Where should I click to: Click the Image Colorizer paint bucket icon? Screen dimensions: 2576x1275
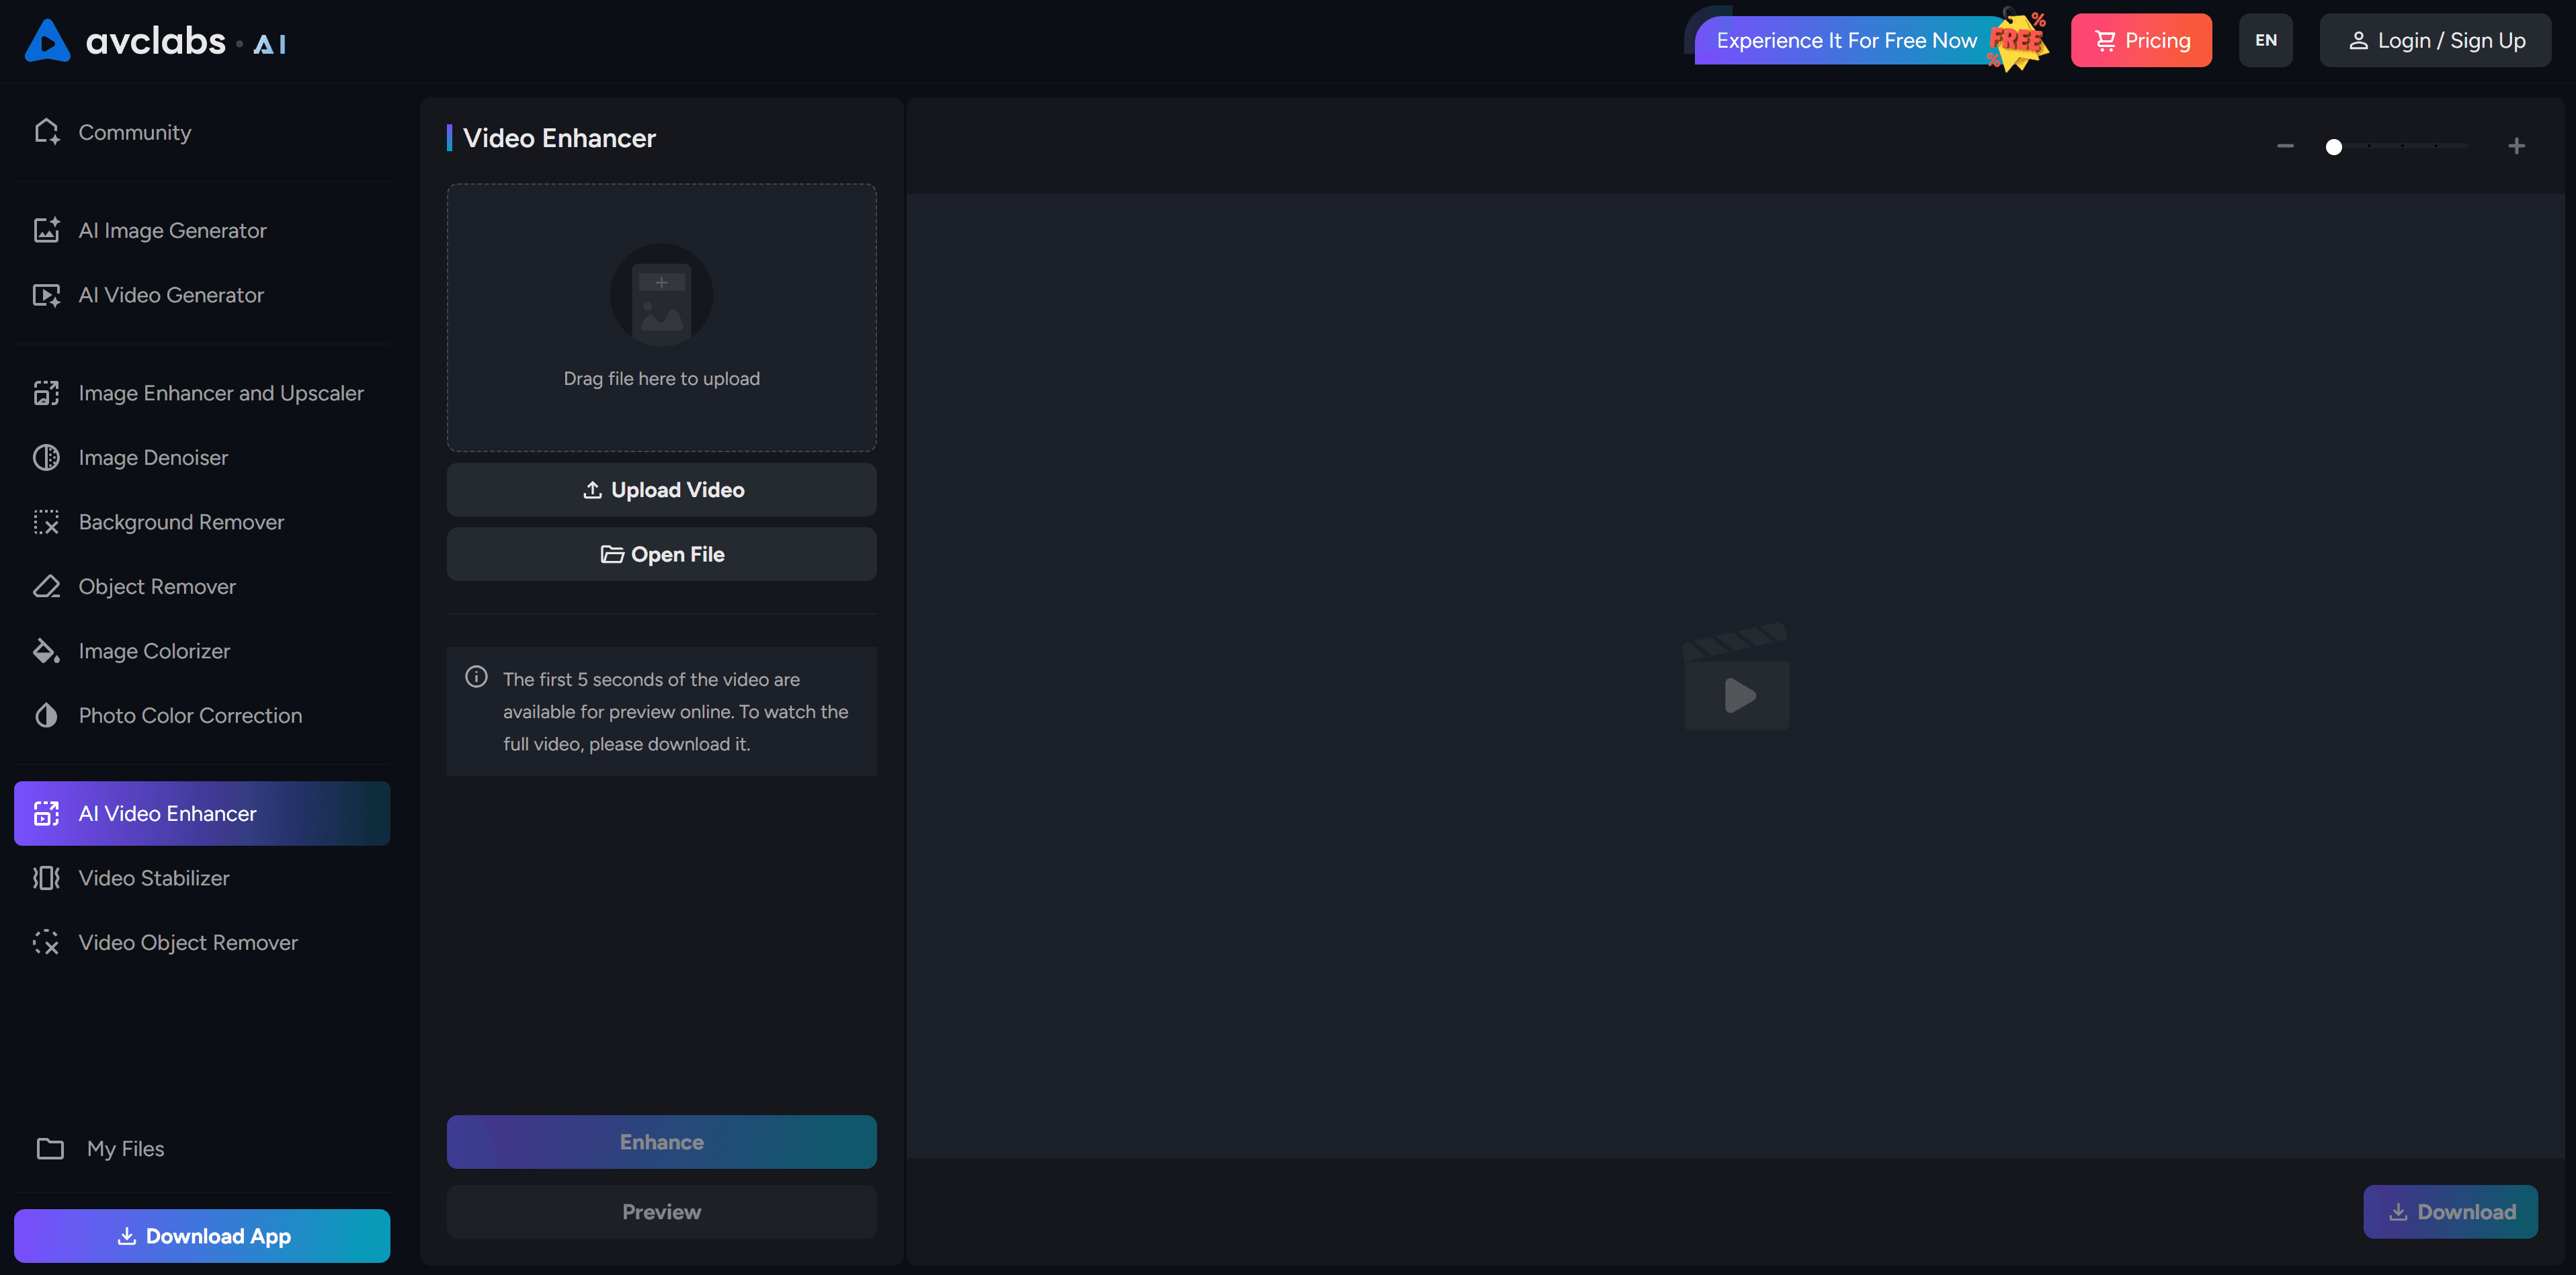(x=47, y=650)
